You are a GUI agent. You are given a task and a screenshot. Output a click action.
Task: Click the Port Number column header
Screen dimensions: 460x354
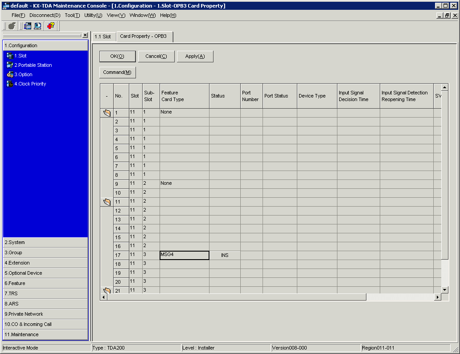click(251, 96)
